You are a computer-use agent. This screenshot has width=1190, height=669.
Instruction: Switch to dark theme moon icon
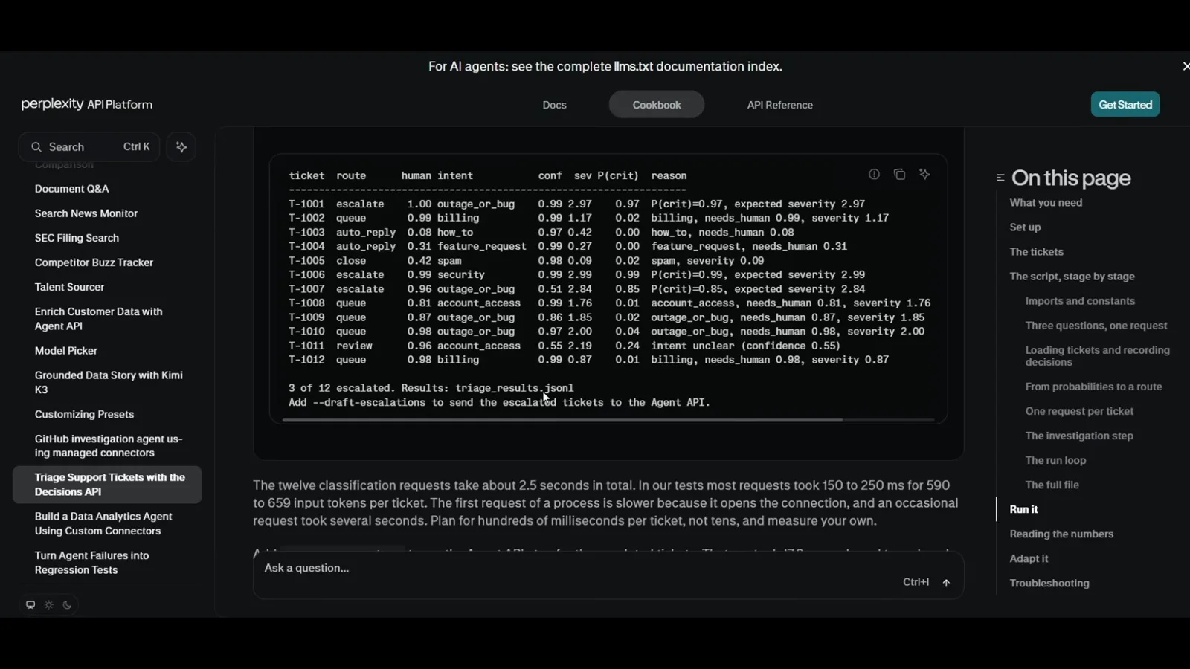(67, 605)
